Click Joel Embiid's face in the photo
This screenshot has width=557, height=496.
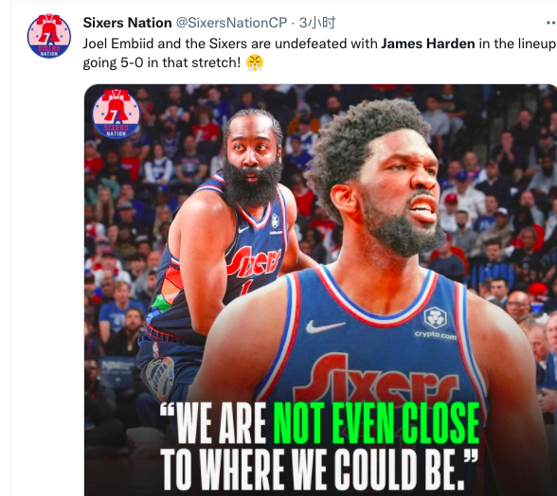pyautogui.click(x=396, y=188)
